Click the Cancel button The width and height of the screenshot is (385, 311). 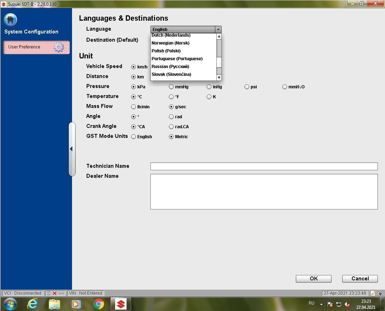tap(360, 279)
